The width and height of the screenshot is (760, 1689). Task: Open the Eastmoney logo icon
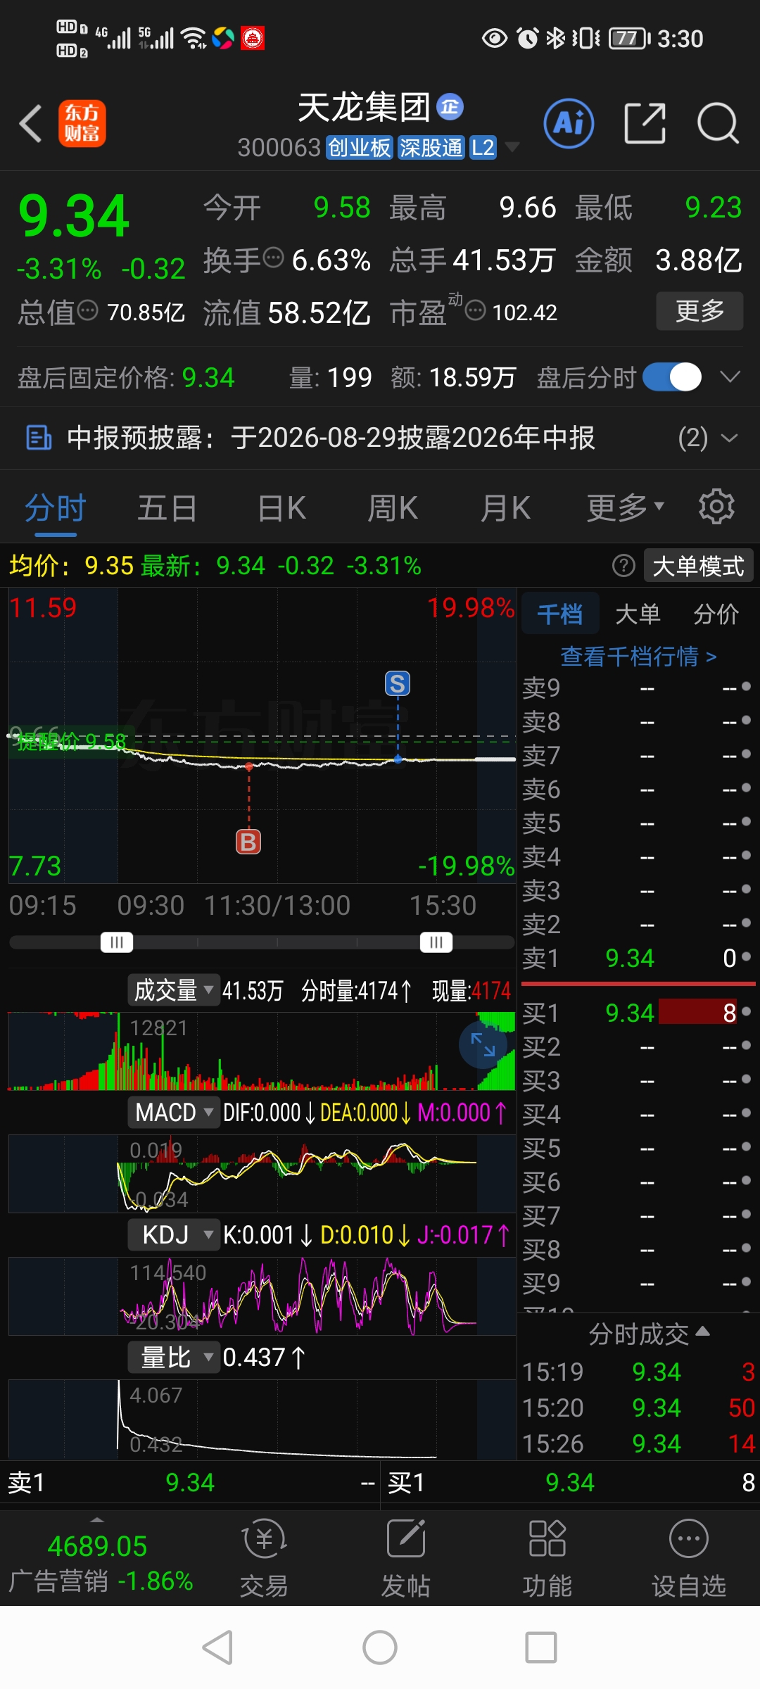[x=82, y=123]
